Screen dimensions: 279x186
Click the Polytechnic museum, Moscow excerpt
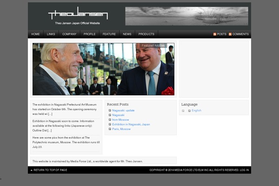coord(66,142)
